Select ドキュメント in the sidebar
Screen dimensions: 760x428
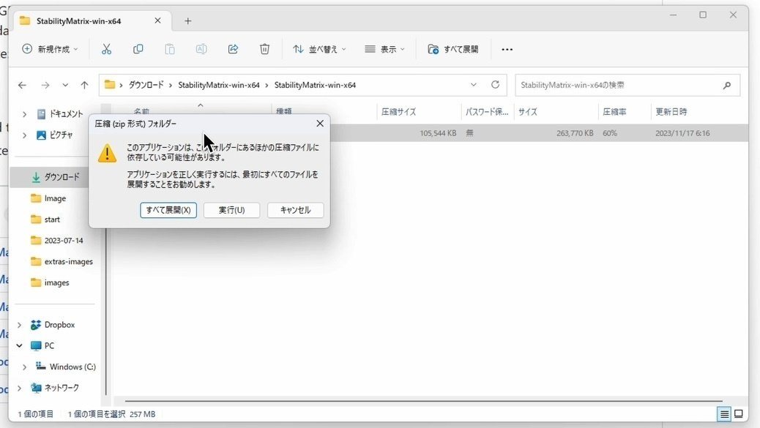pos(61,114)
